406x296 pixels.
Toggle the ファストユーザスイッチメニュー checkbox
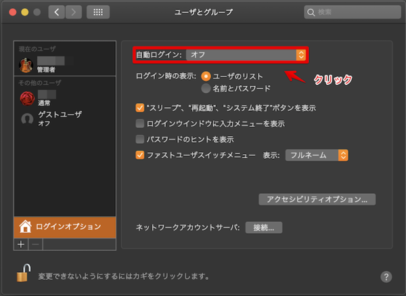[140, 155]
